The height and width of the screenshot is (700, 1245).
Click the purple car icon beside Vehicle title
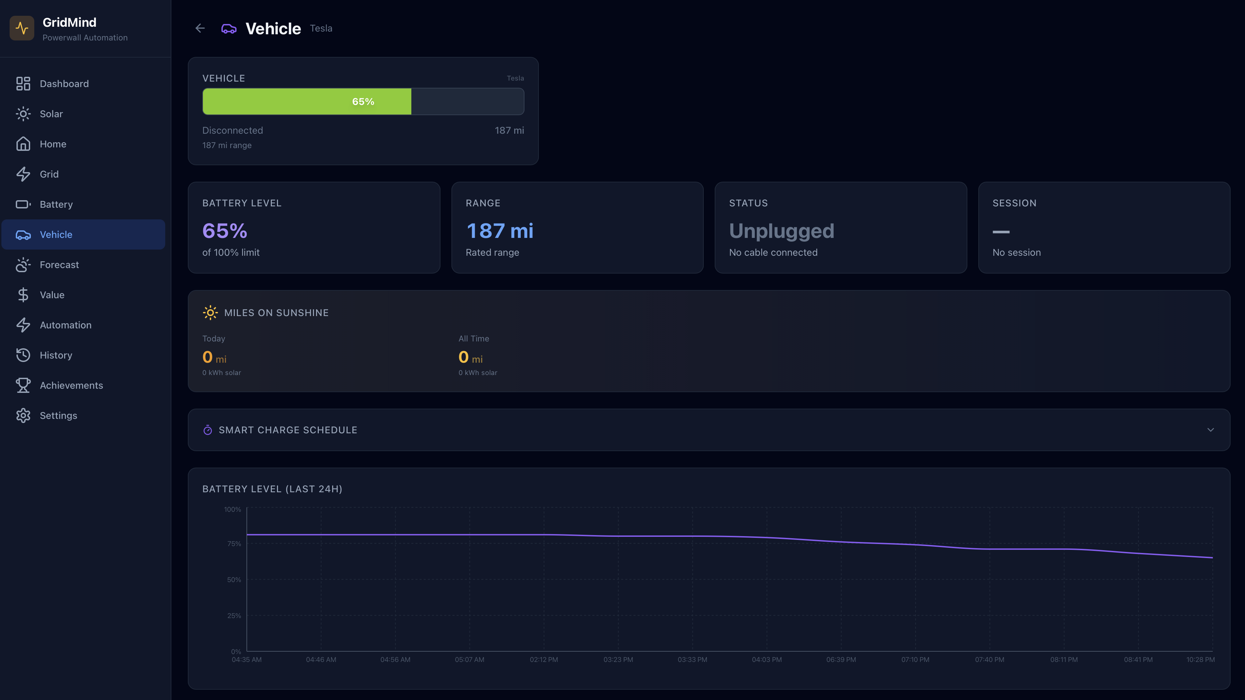[x=229, y=29]
